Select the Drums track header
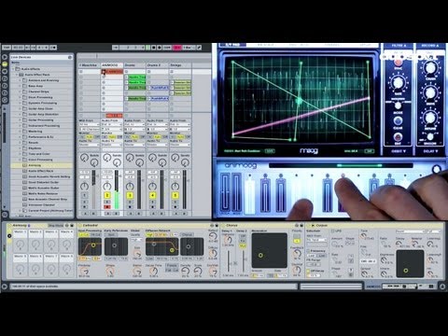The image size is (448, 336). coord(134,65)
